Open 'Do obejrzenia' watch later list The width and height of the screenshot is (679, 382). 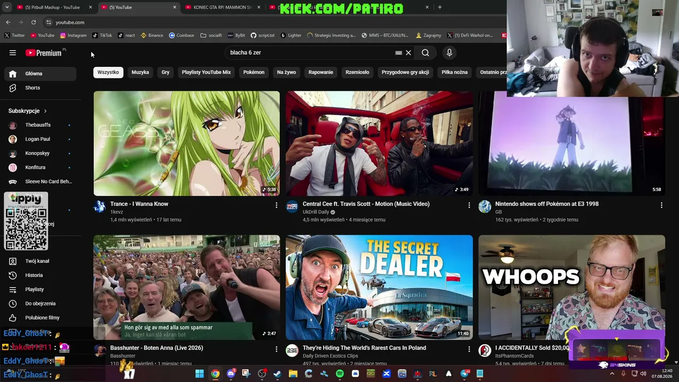pyautogui.click(x=40, y=303)
